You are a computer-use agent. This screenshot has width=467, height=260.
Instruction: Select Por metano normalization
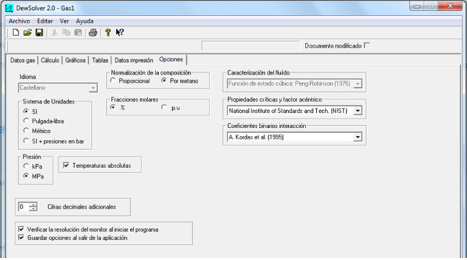coord(164,80)
